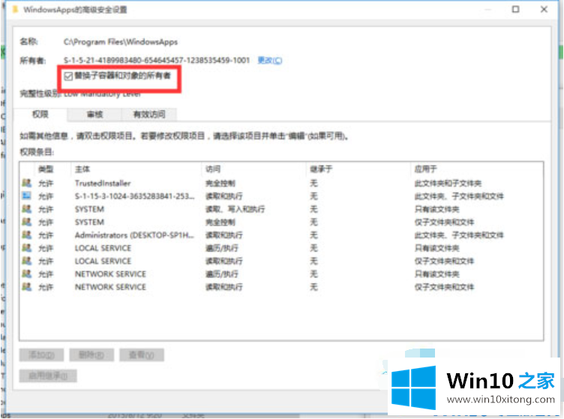Click the icon of NETWORK SERVICE 遍历/执行 row
Viewport: 564px width, 419px height.
[26, 274]
